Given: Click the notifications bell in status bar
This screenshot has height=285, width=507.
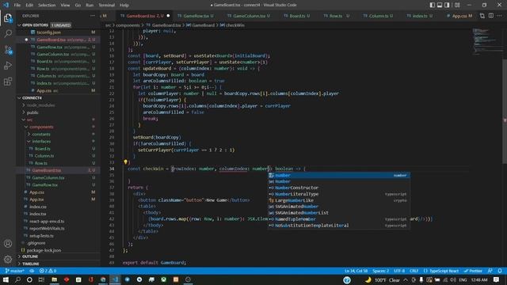Looking at the screenshot, I should 500,271.
